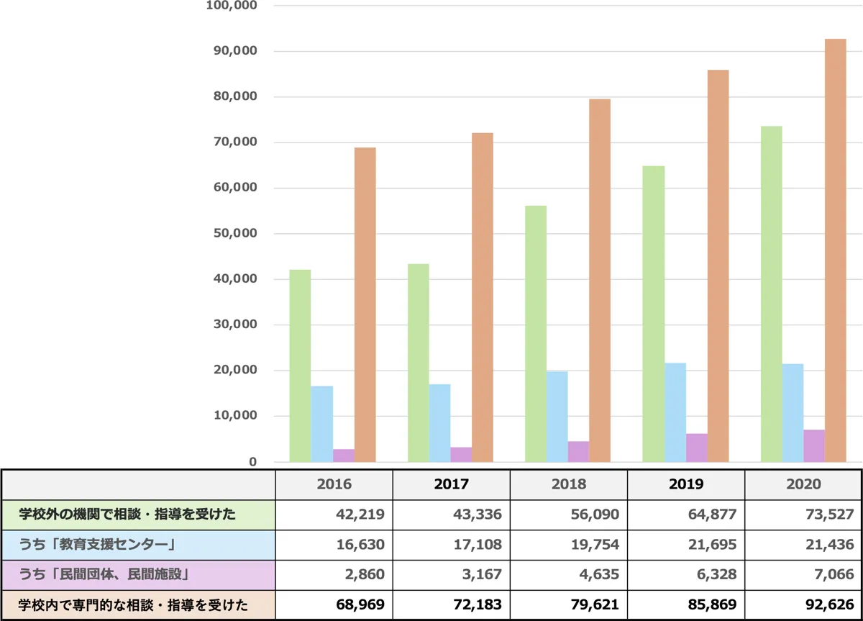Click the 2016 light blue bar
Screen dimensions: 863x621
point(322,424)
